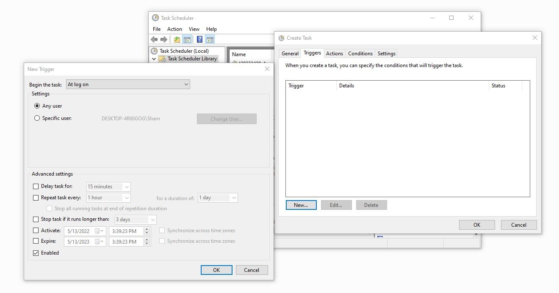Click the Status column header

(505, 86)
